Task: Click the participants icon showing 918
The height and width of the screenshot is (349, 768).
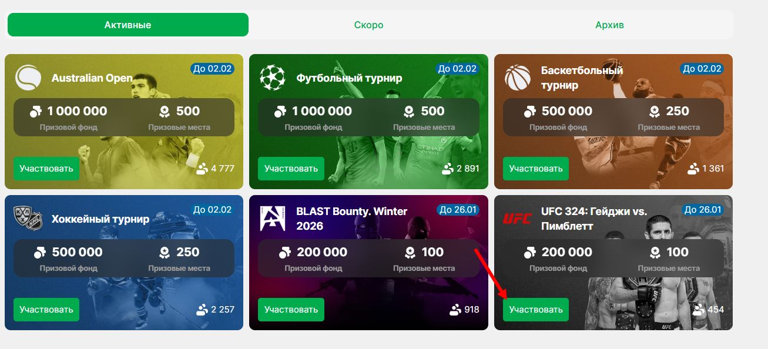Action: tap(455, 310)
